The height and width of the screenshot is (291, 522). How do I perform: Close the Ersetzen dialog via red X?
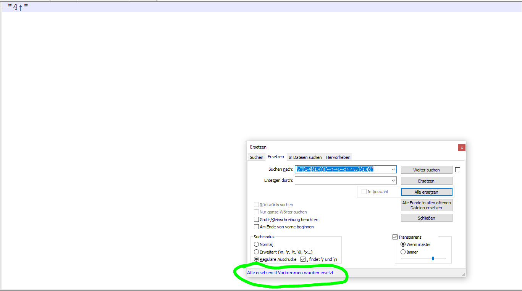click(462, 147)
